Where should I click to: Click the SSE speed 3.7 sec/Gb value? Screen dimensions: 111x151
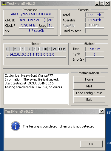36,31
